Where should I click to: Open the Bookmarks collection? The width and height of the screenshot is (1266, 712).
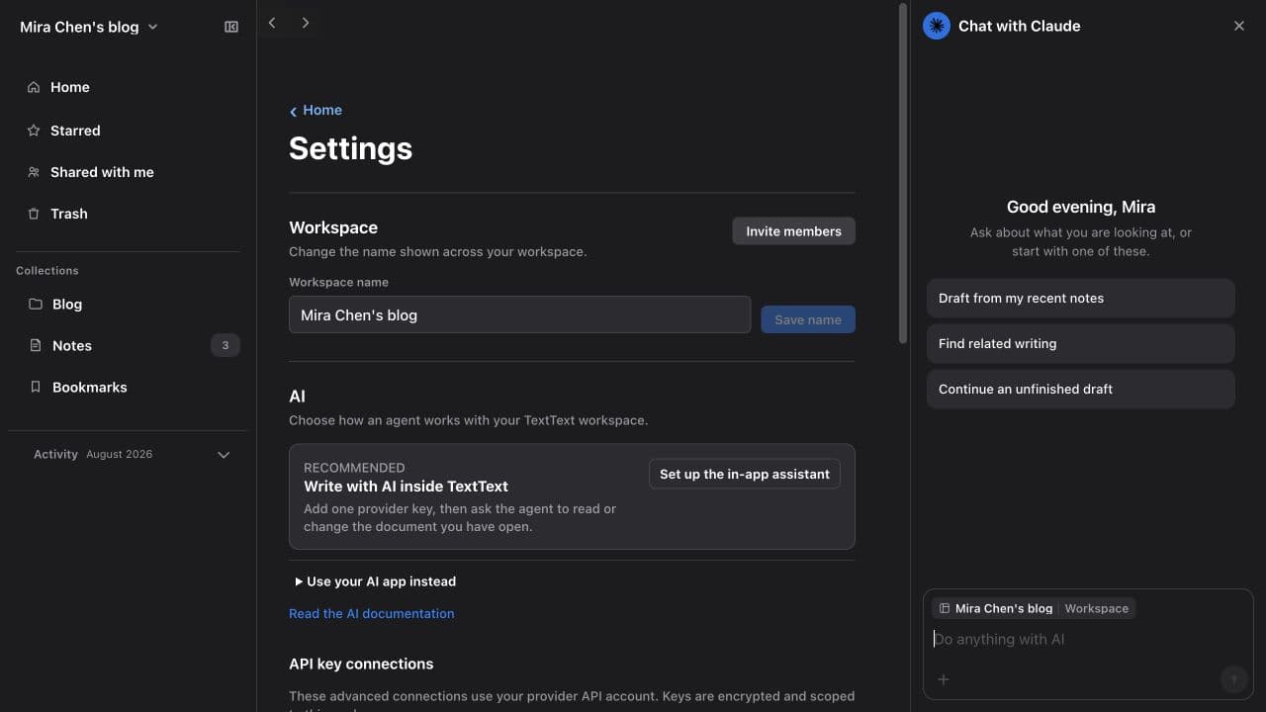[129, 388]
